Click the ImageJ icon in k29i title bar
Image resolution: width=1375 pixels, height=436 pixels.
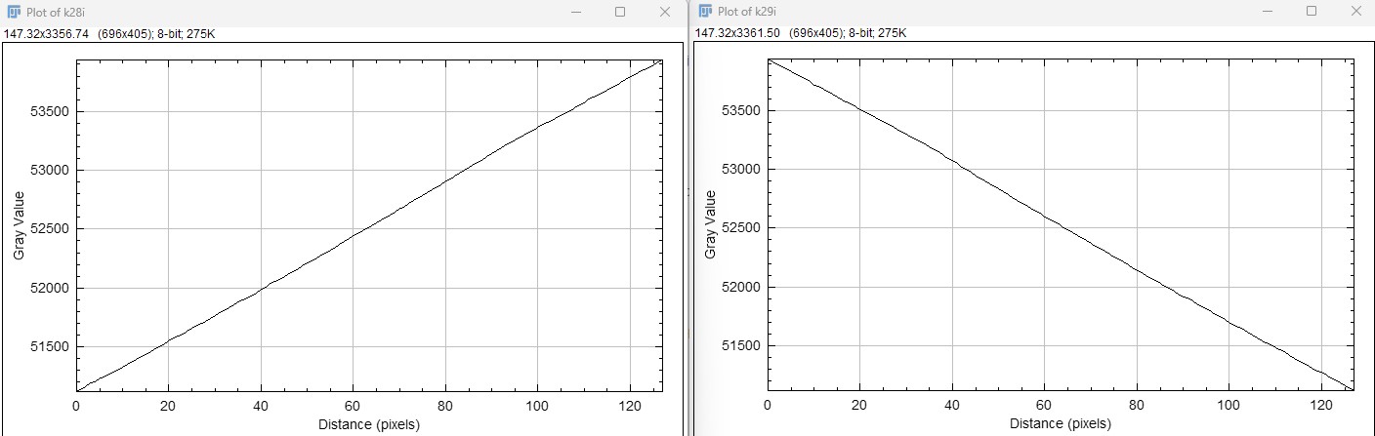[x=705, y=12]
